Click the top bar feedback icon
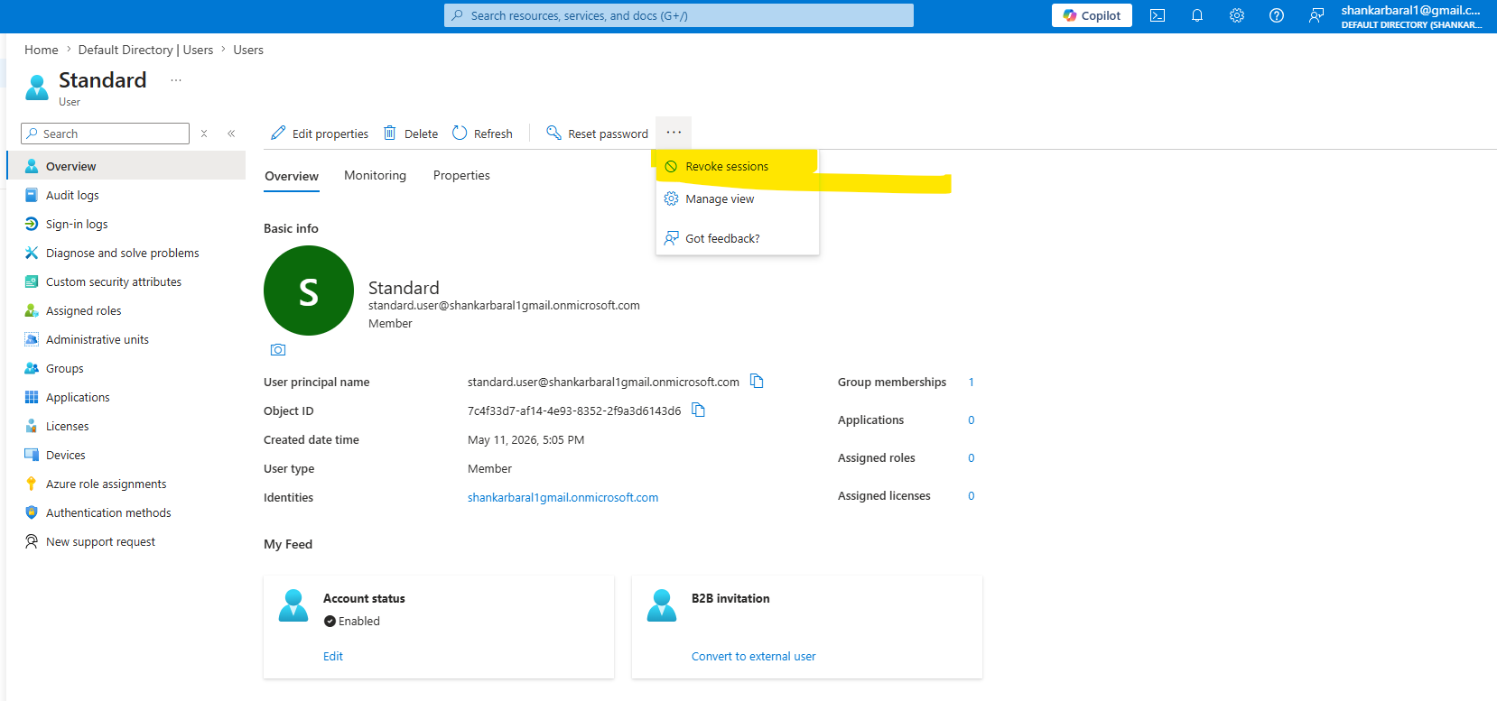 click(1316, 15)
